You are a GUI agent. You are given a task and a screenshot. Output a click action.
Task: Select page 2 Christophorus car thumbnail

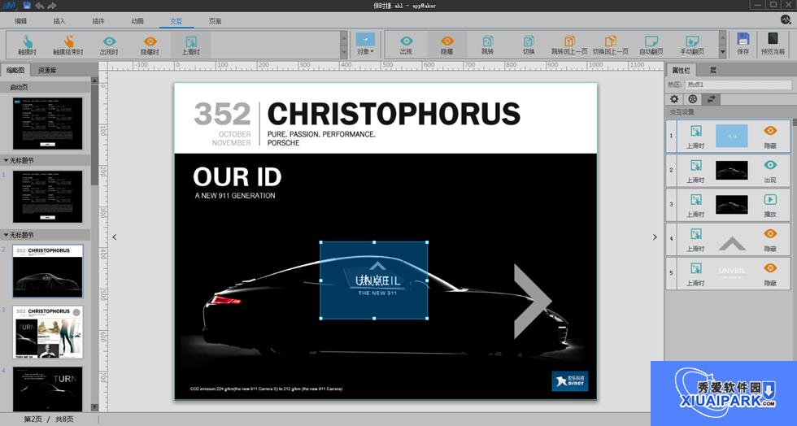(x=48, y=271)
